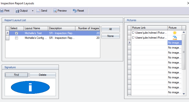Click the blue info signature image

coord(30,87)
